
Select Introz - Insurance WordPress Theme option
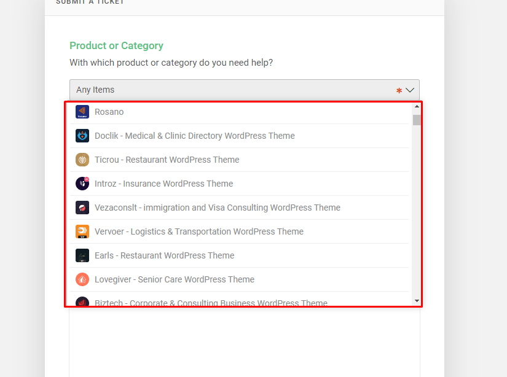click(x=163, y=184)
